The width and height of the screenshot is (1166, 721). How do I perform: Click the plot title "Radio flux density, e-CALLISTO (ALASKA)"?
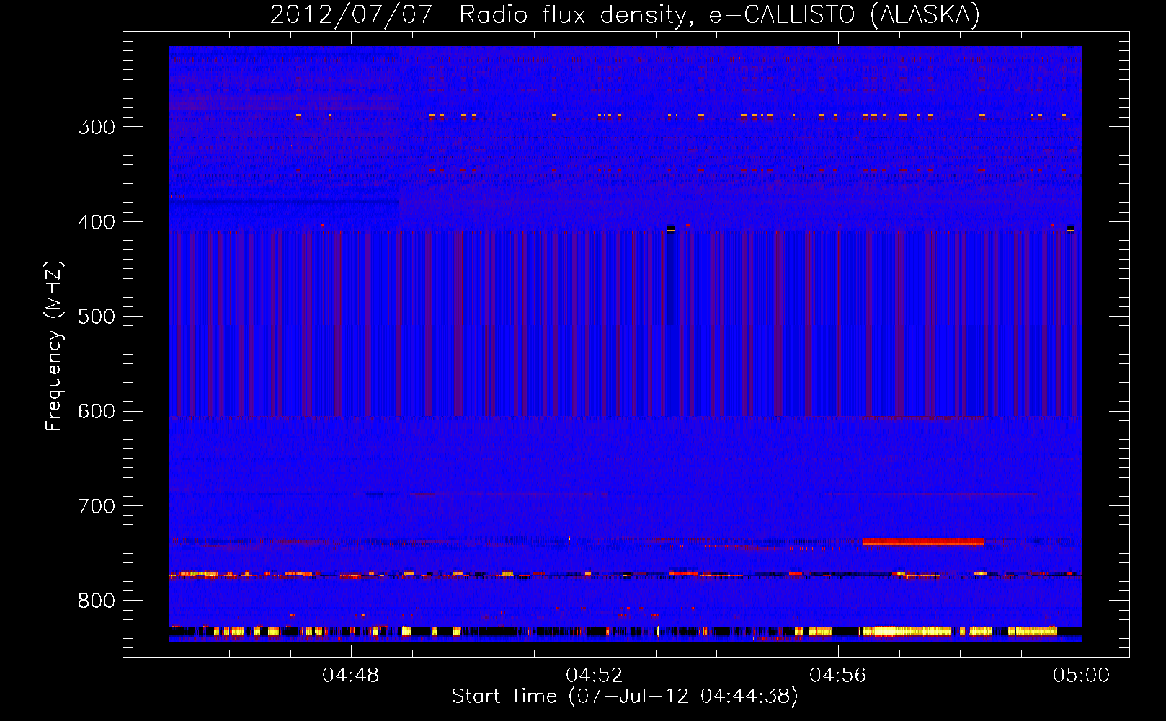pos(719,14)
